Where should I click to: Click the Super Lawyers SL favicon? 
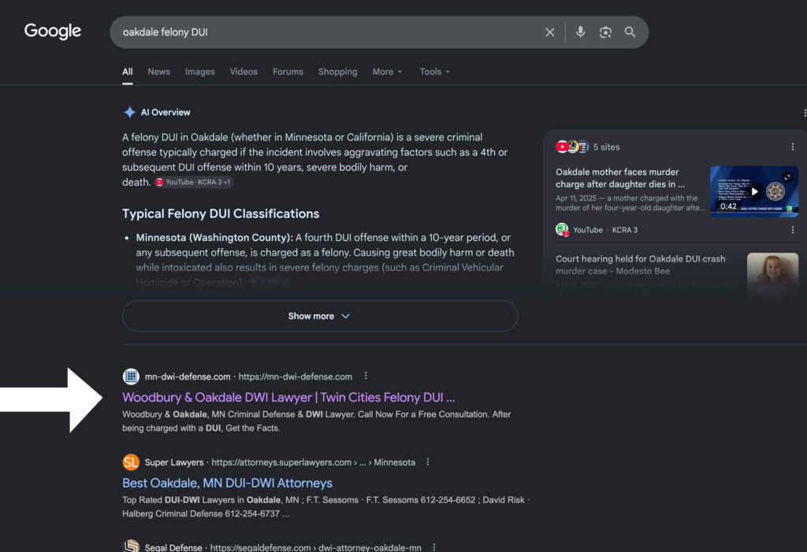[x=131, y=462]
